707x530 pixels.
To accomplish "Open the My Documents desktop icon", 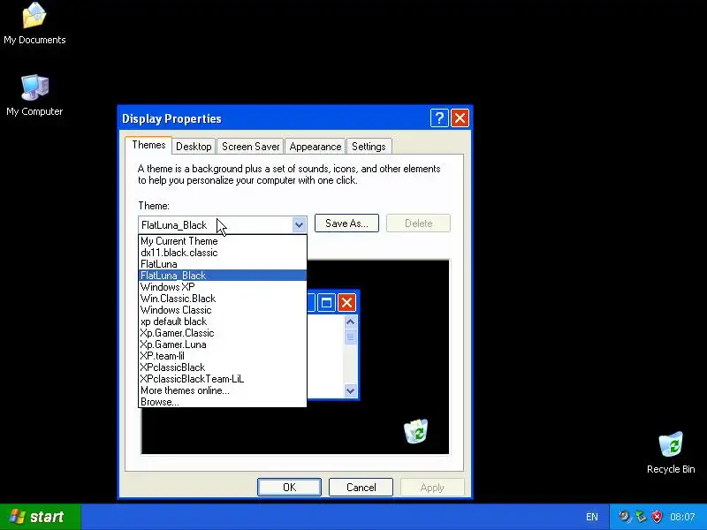I will click(34, 24).
